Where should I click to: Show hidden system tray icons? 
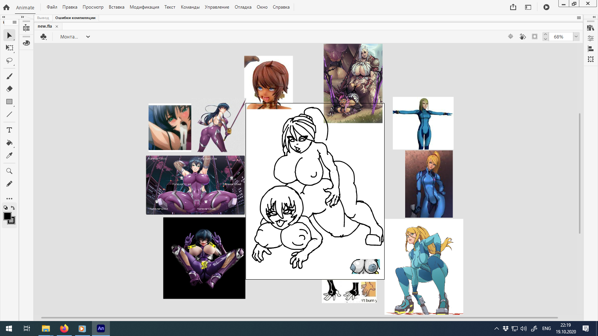tap(497, 329)
